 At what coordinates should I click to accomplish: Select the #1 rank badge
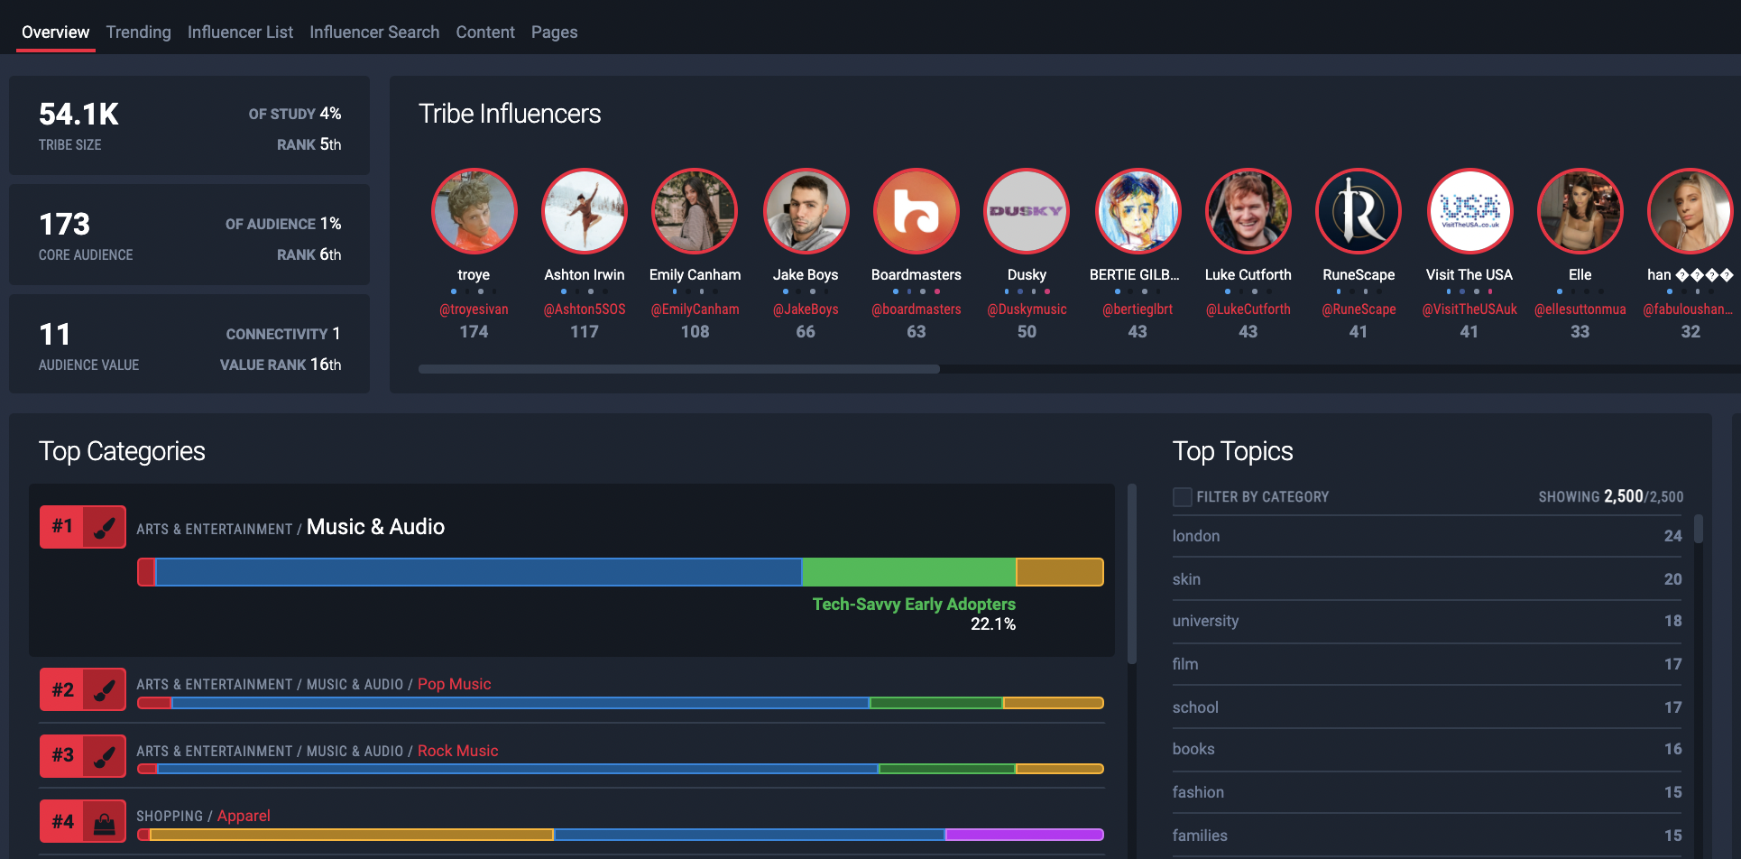click(62, 527)
